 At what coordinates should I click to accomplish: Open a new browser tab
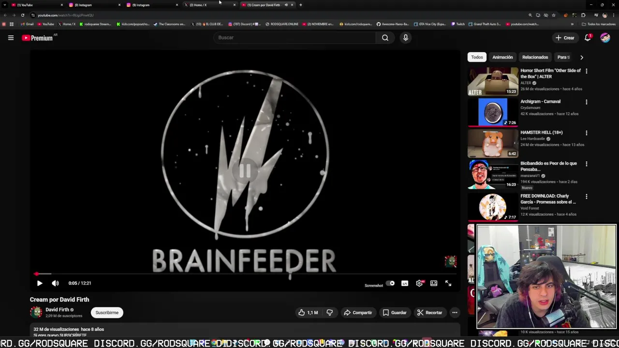(301, 5)
